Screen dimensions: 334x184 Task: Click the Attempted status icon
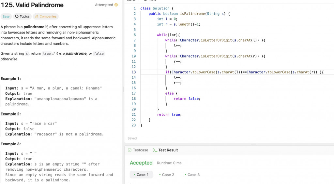coord(116,5)
